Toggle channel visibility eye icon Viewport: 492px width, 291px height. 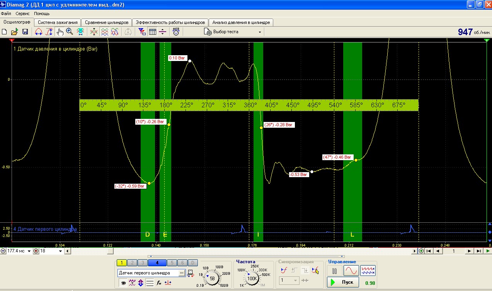point(124,283)
